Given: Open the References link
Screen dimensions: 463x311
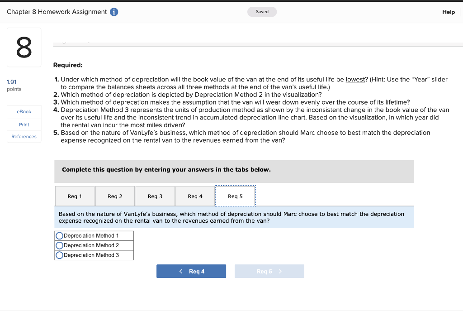Looking at the screenshot, I should [24, 136].
